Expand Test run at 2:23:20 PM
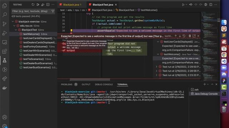The height and width of the screenshot is (128, 229). click(156, 75)
